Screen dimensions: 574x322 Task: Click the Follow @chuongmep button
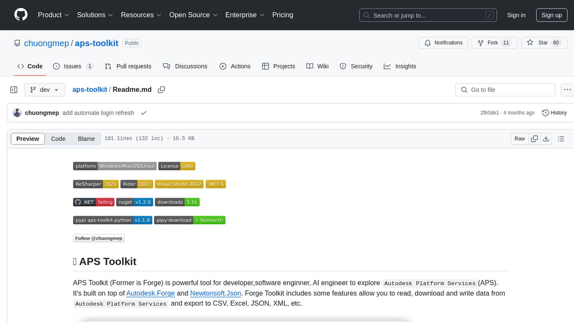point(99,238)
